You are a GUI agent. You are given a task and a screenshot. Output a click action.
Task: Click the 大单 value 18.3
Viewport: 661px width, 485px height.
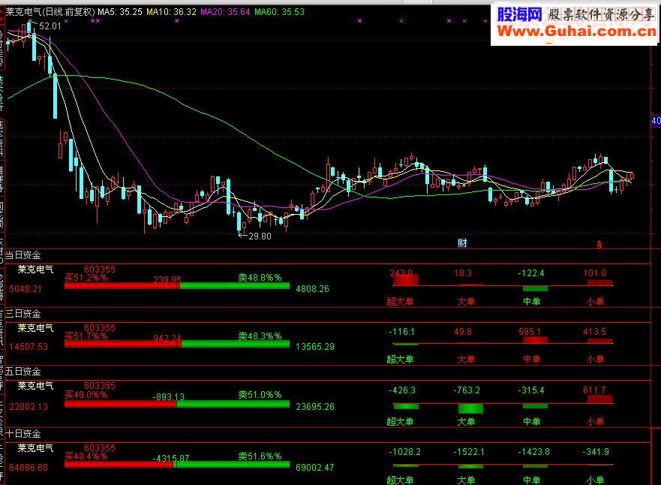pyautogui.click(x=463, y=273)
